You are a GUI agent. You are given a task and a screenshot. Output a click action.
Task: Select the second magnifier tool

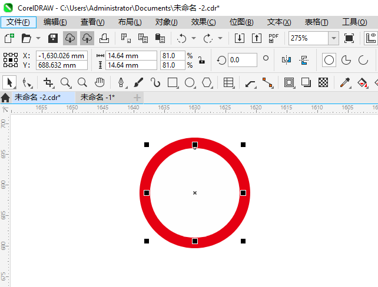[82, 82]
